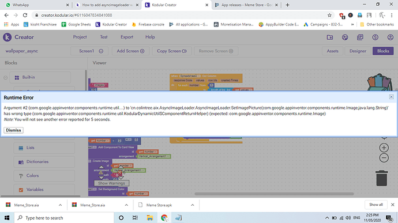The width and height of the screenshot is (398, 223).
Task: Select the Built-in blocks drawer
Action: pyautogui.click(x=40, y=77)
